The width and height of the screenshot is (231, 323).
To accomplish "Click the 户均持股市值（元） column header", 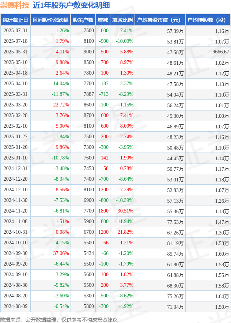I will (160, 20).
